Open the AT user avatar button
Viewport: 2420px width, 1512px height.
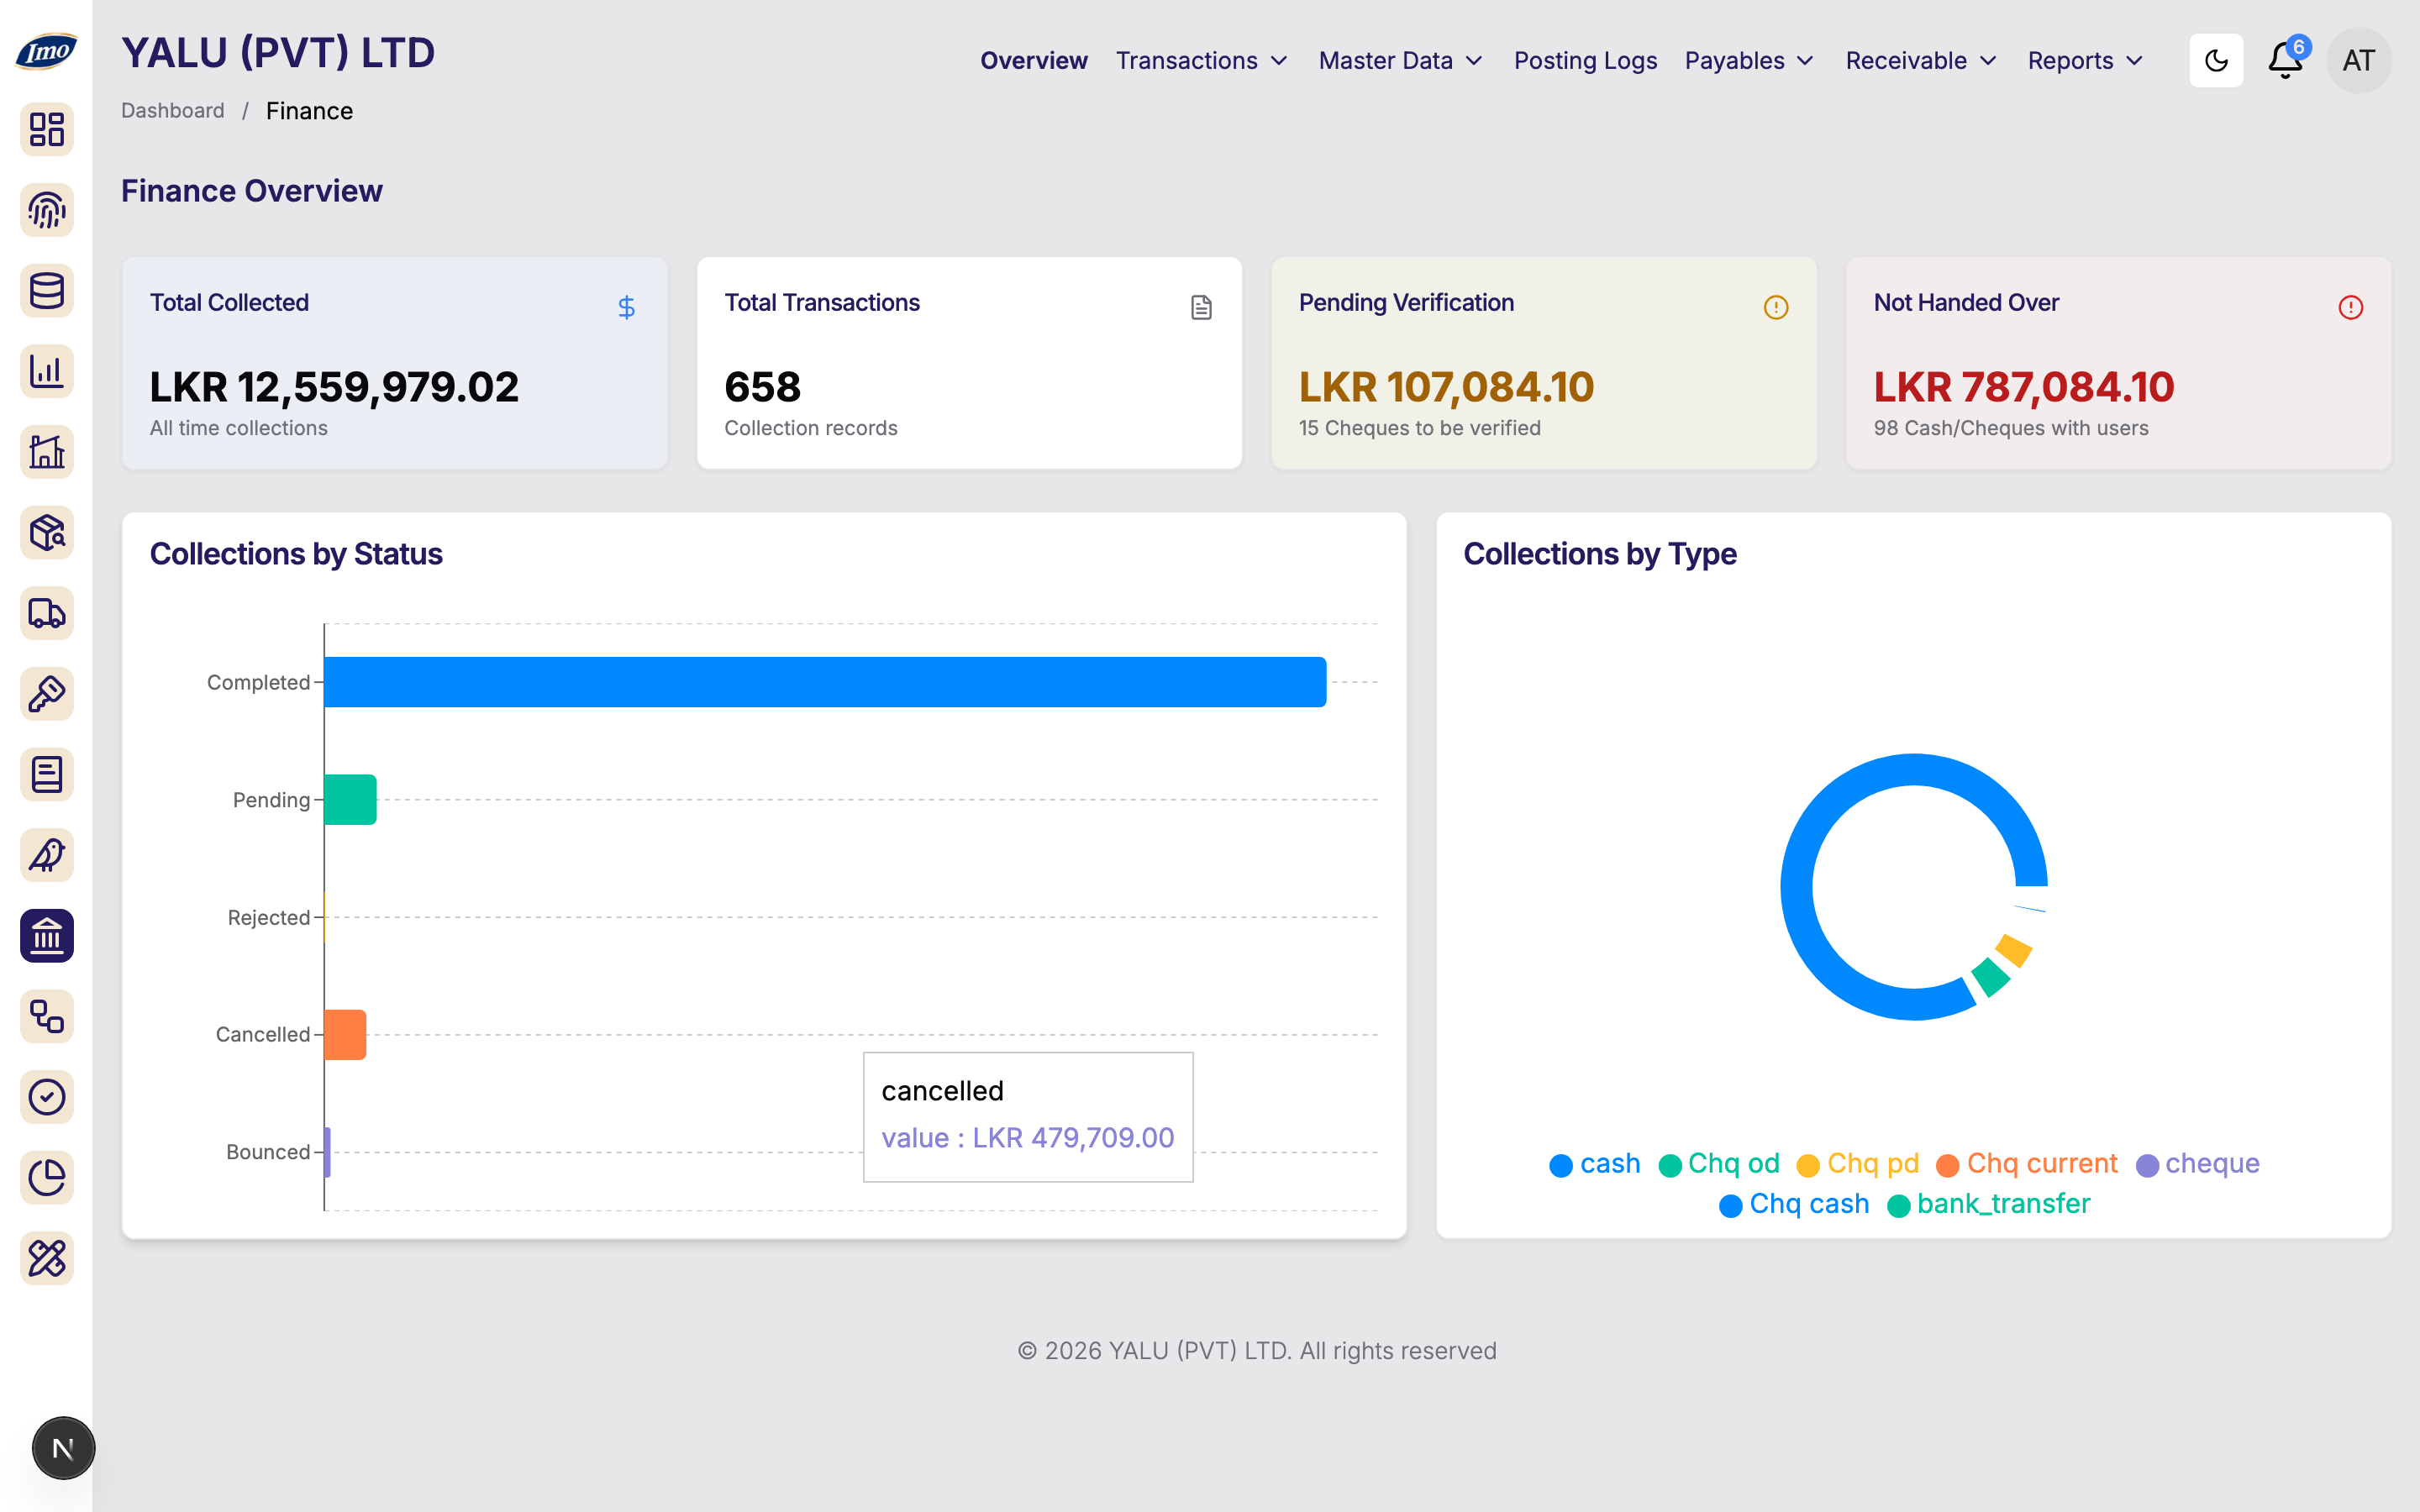point(2358,60)
